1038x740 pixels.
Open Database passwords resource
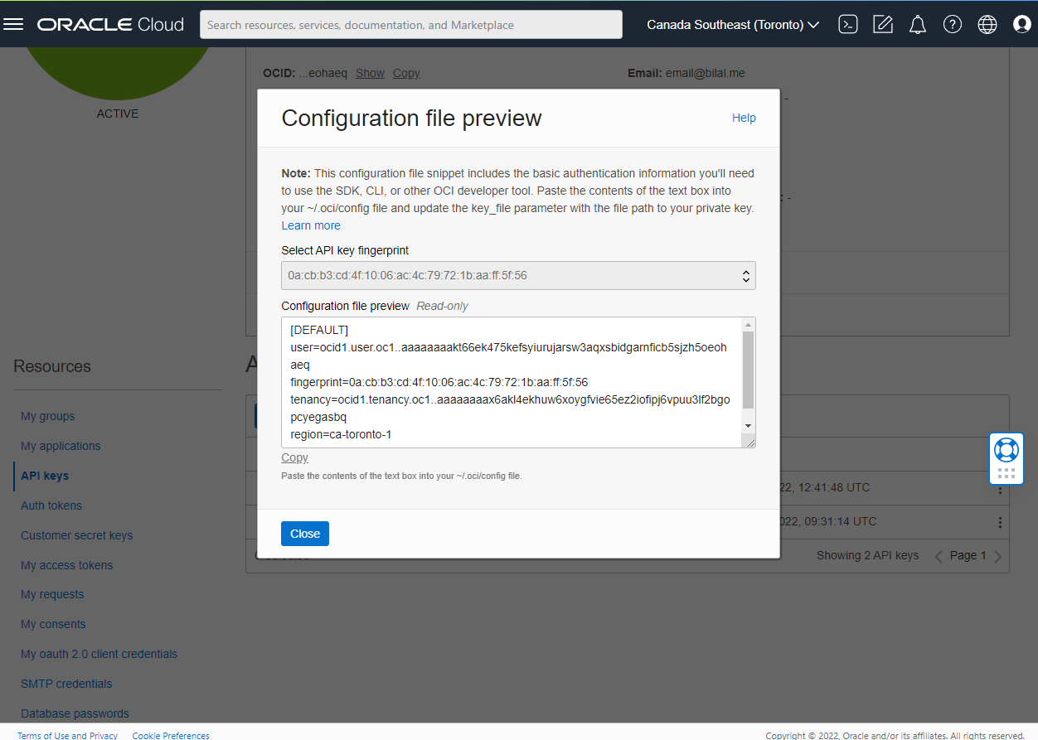coord(75,713)
